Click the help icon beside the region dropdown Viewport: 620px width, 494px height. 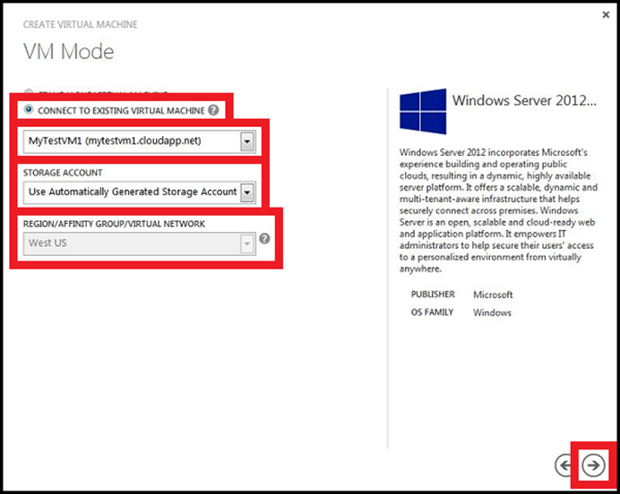(x=264, y=239)
